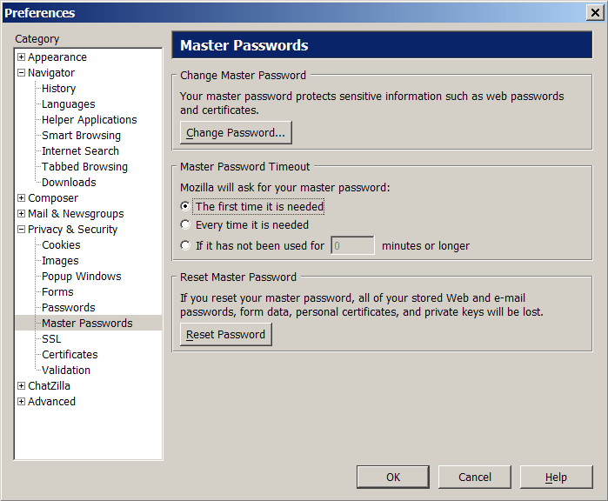
Task: Click the Cancel button
Action: tap(475, 477)
